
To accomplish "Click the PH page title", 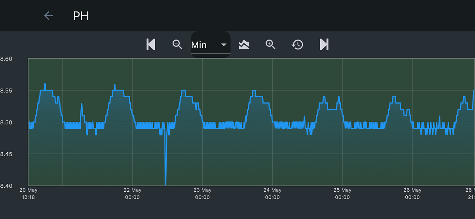I will pos(81,16).
